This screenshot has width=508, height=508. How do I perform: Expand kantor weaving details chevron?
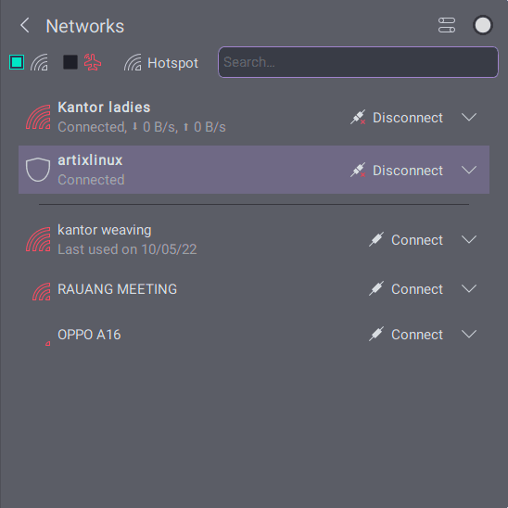tap(469, 239)
